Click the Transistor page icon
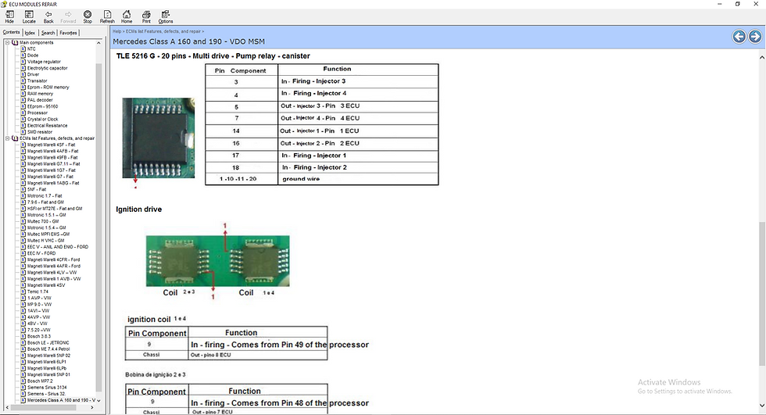Screen dimensions: 766x415 [23, 81]
